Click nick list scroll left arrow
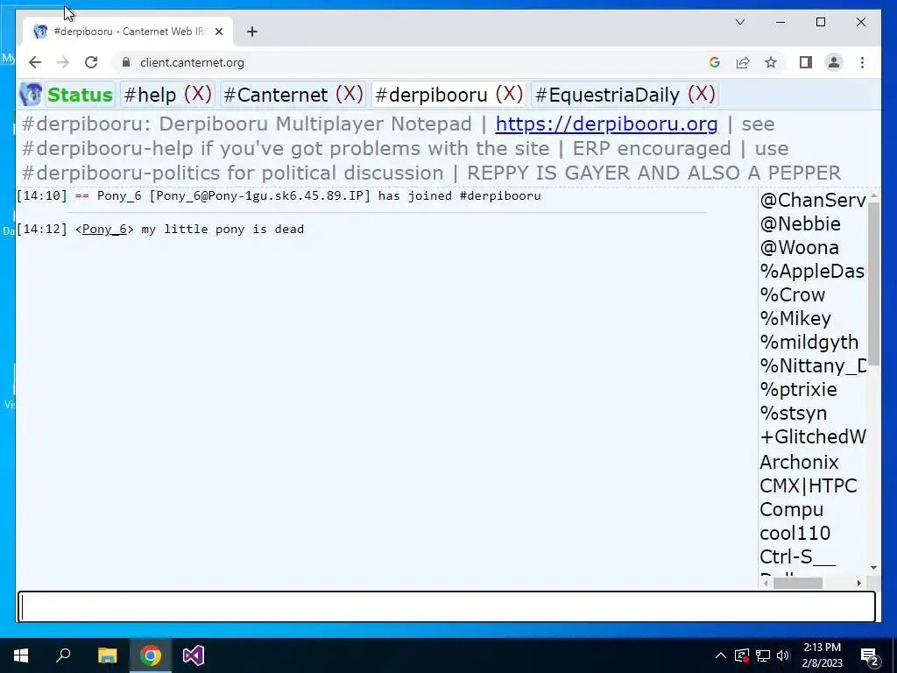Screen dimensions: 897x673 (766, 583)
